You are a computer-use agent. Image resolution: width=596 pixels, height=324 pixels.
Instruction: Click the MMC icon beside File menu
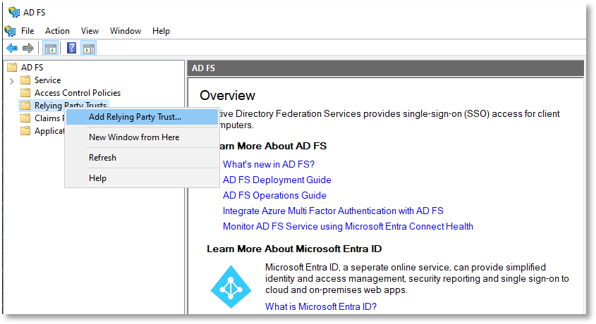point(11,31)
